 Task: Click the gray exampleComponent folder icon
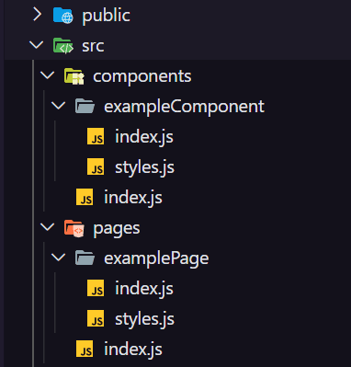pyautogui.click(x=85, y=106)
